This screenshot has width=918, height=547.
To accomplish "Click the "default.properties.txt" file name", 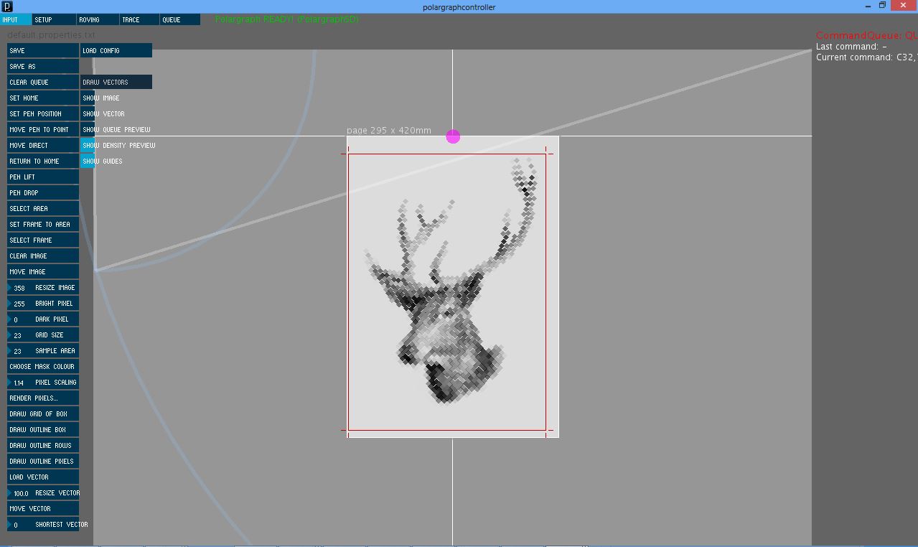I will (x=51, y=35).
